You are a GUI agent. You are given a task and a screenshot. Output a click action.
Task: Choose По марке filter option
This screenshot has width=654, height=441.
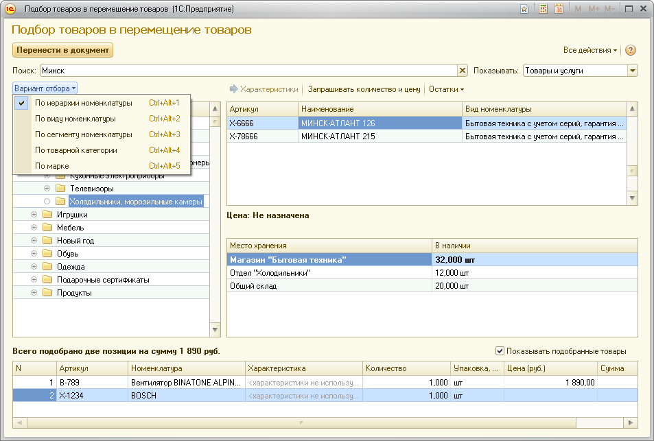pos(52,166)
